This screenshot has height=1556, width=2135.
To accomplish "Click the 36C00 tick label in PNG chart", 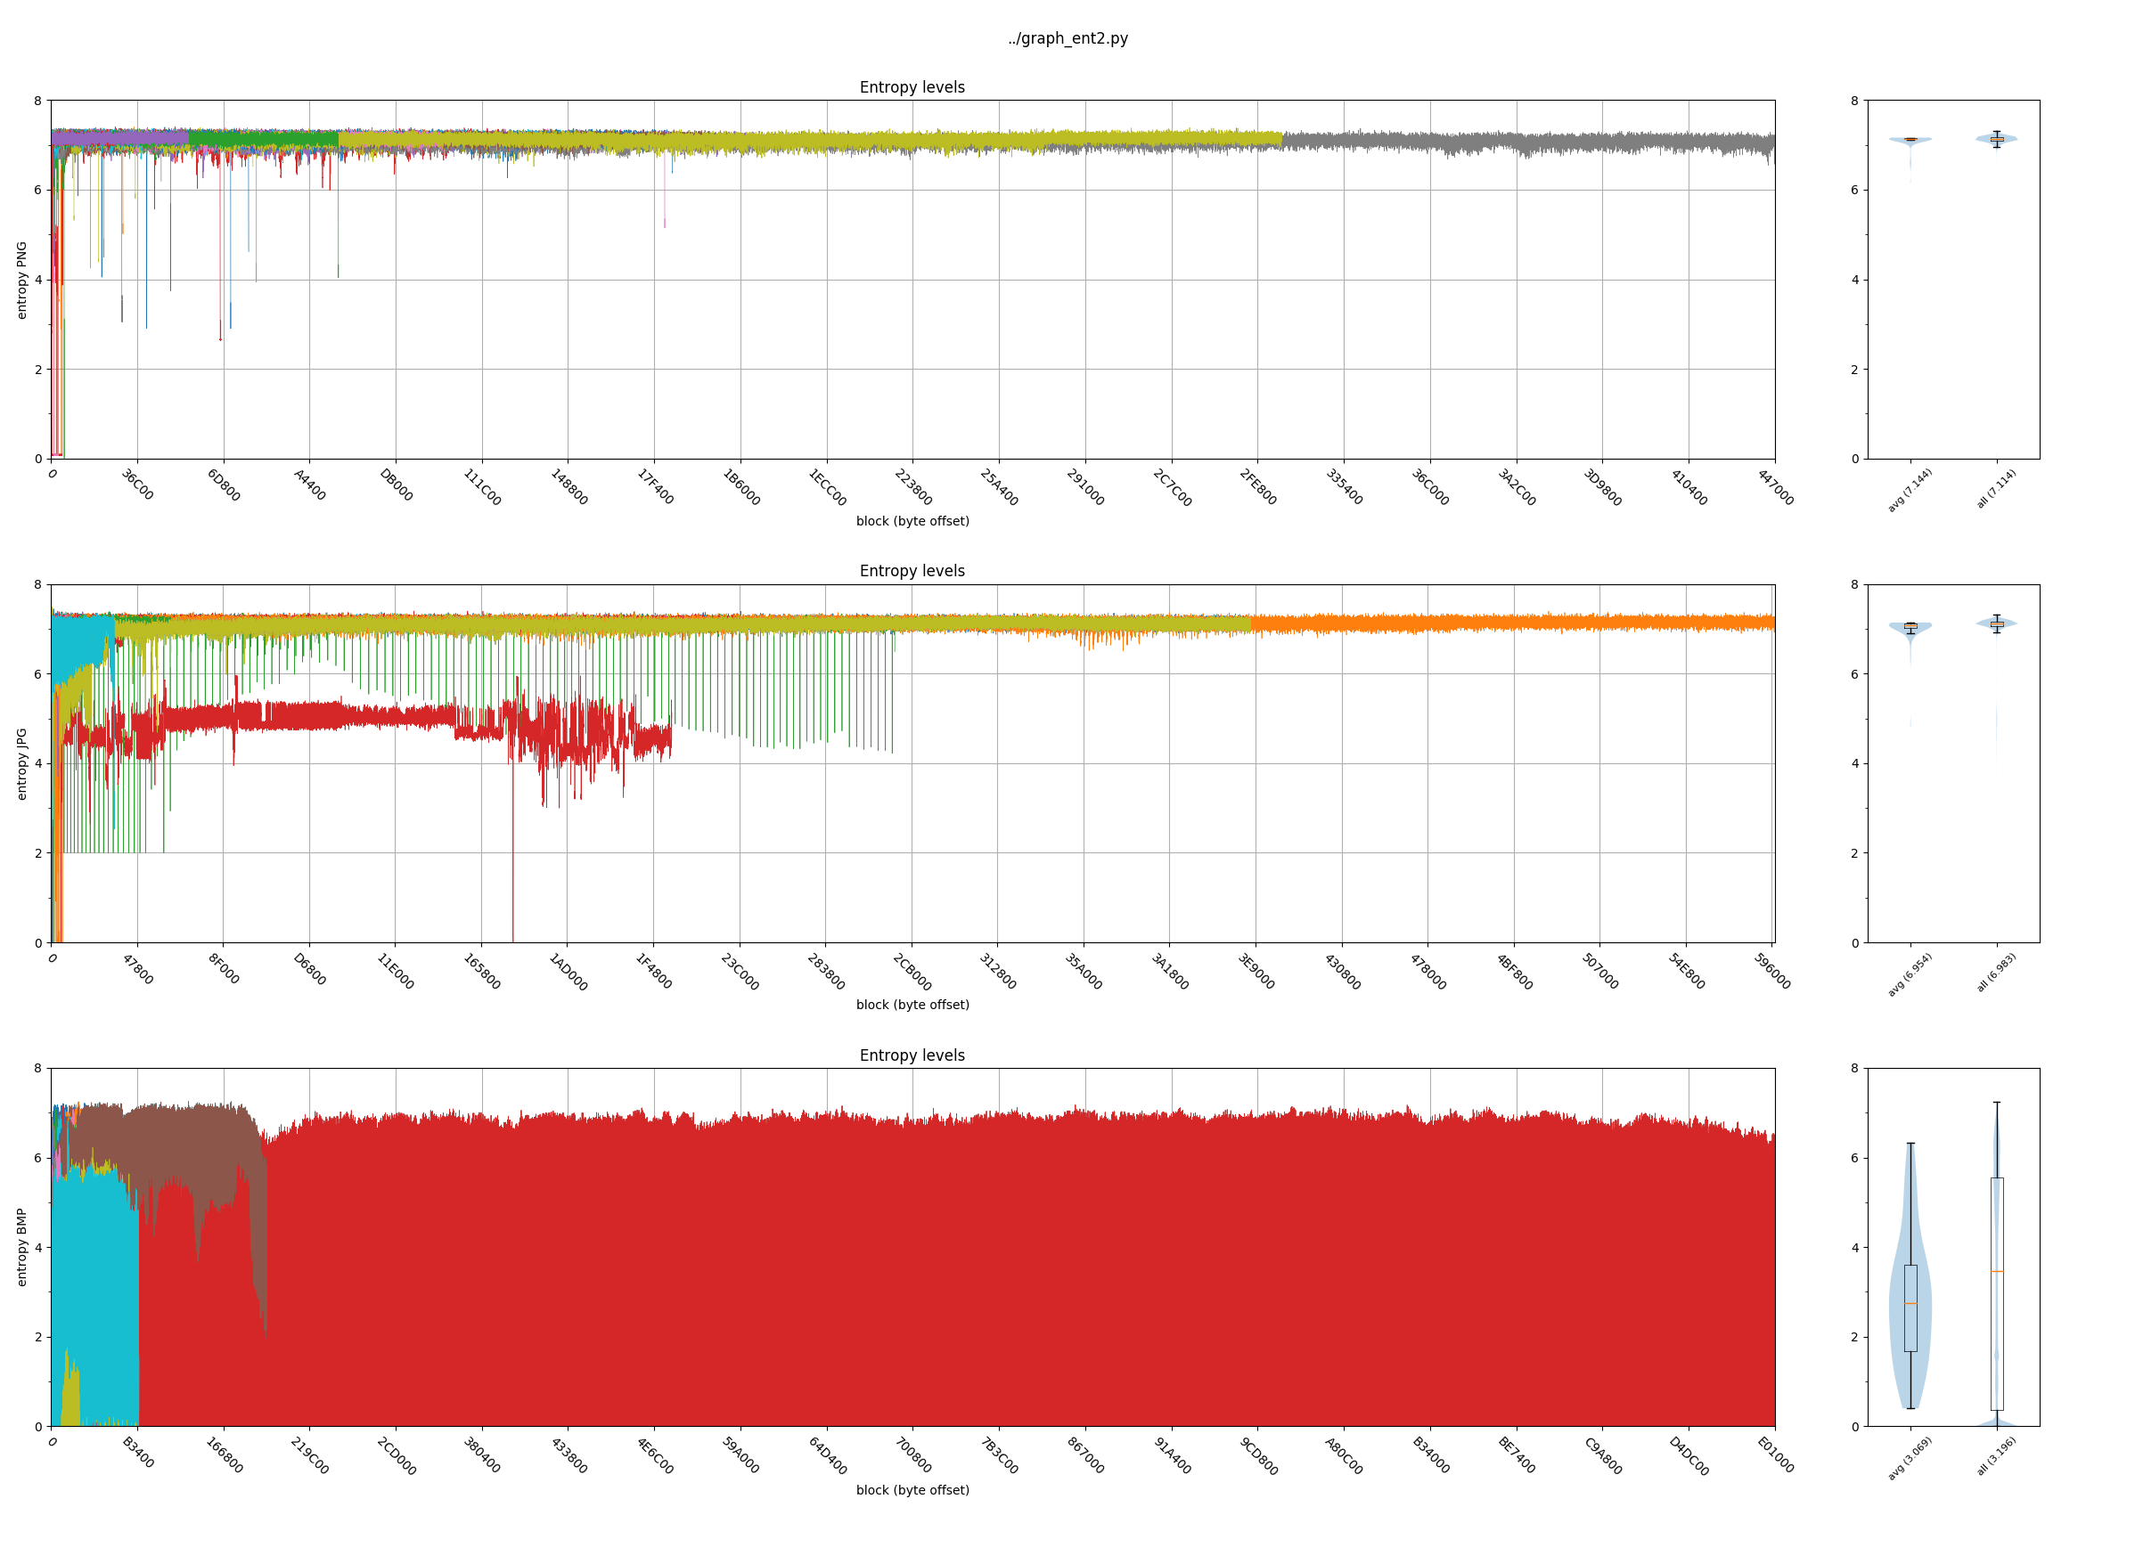I will [x=137, y=485].
